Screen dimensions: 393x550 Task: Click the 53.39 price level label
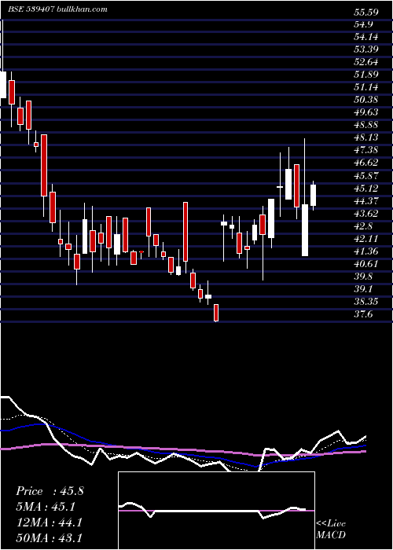point(366,49)
